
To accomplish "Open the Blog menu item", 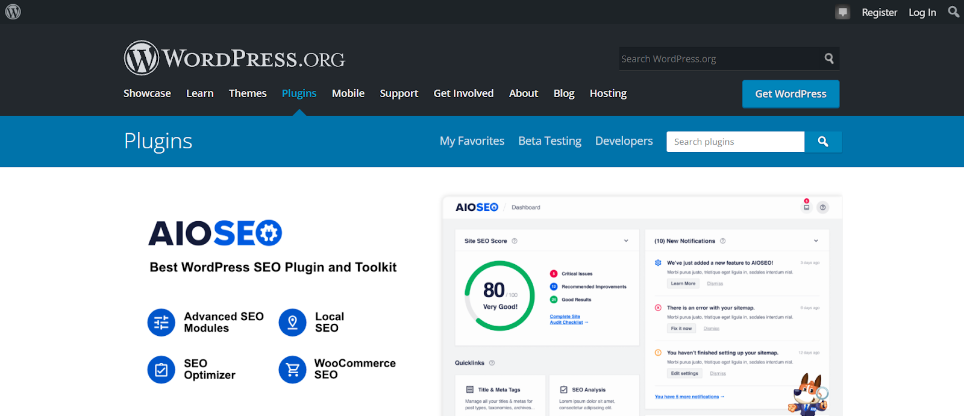I will coord(564,93).
